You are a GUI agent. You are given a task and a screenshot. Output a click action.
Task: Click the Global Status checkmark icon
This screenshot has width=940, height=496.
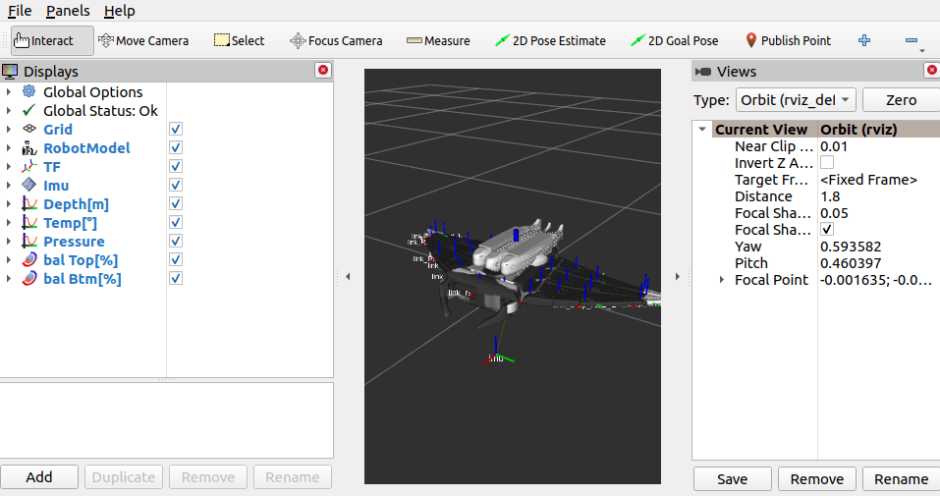click(x=28, y=110)
